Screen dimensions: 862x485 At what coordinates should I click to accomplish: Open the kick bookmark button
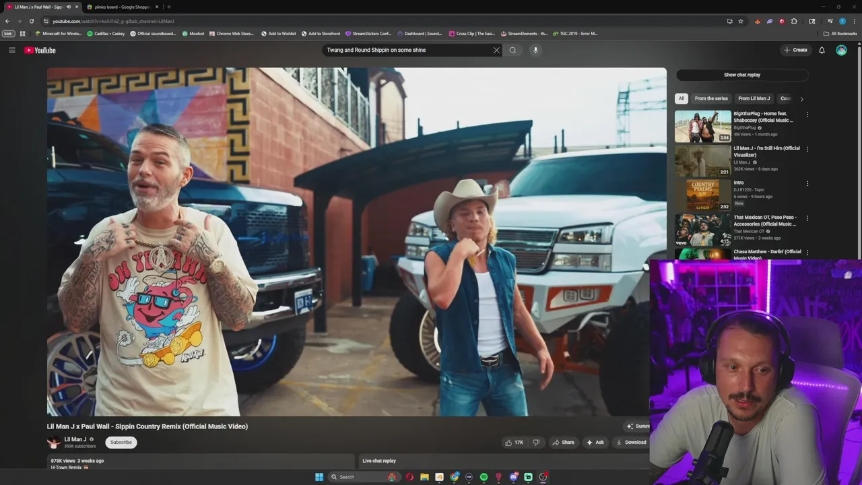point(8,33)
